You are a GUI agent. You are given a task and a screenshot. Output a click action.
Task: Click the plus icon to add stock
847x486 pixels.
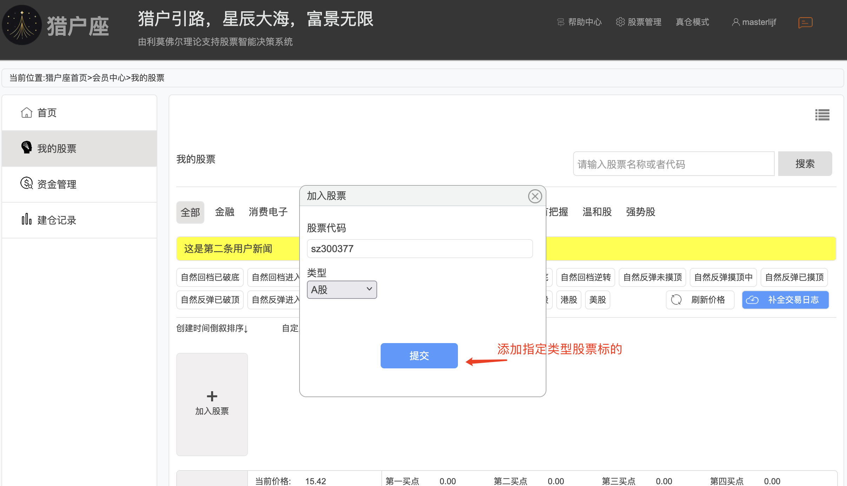coord(212,396)
